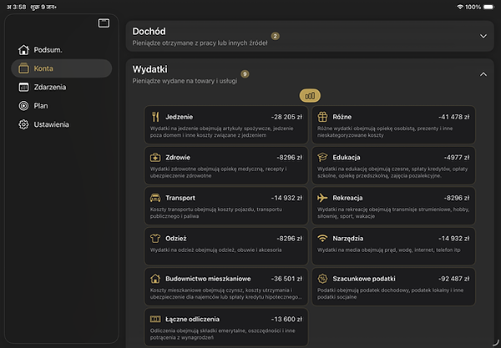
Task: Collapse the Wydatki section chevron
Action: click(x=483, y=74)
